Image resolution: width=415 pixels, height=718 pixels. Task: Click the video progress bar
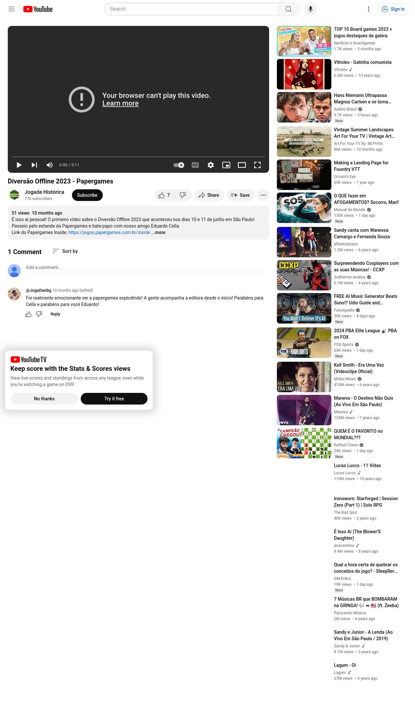click(x=138, y=157)
